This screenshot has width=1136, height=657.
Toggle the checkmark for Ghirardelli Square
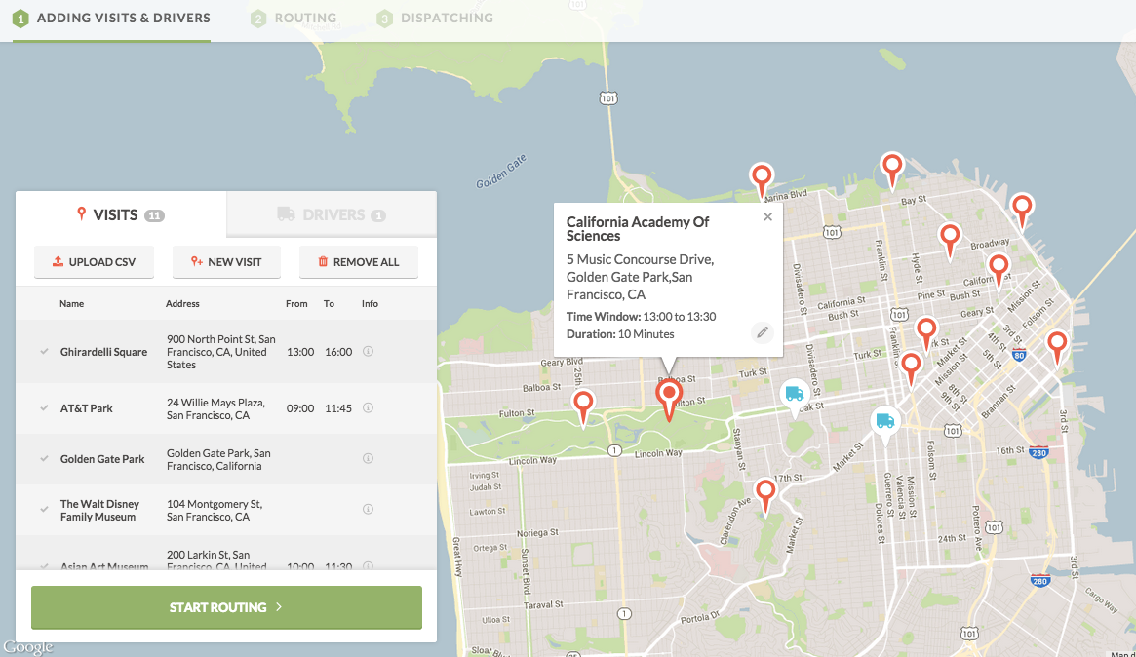click(44, 351)
